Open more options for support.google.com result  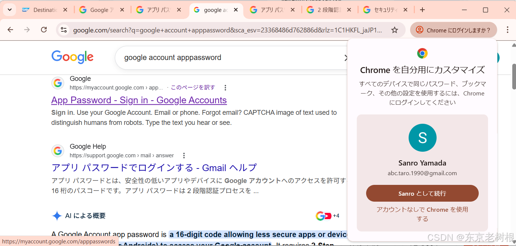click(184, 155)
